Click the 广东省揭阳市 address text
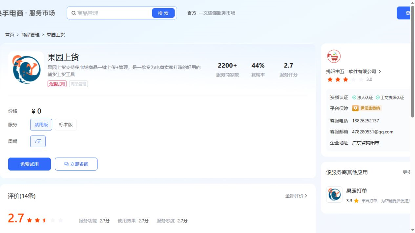 point(366,143)
